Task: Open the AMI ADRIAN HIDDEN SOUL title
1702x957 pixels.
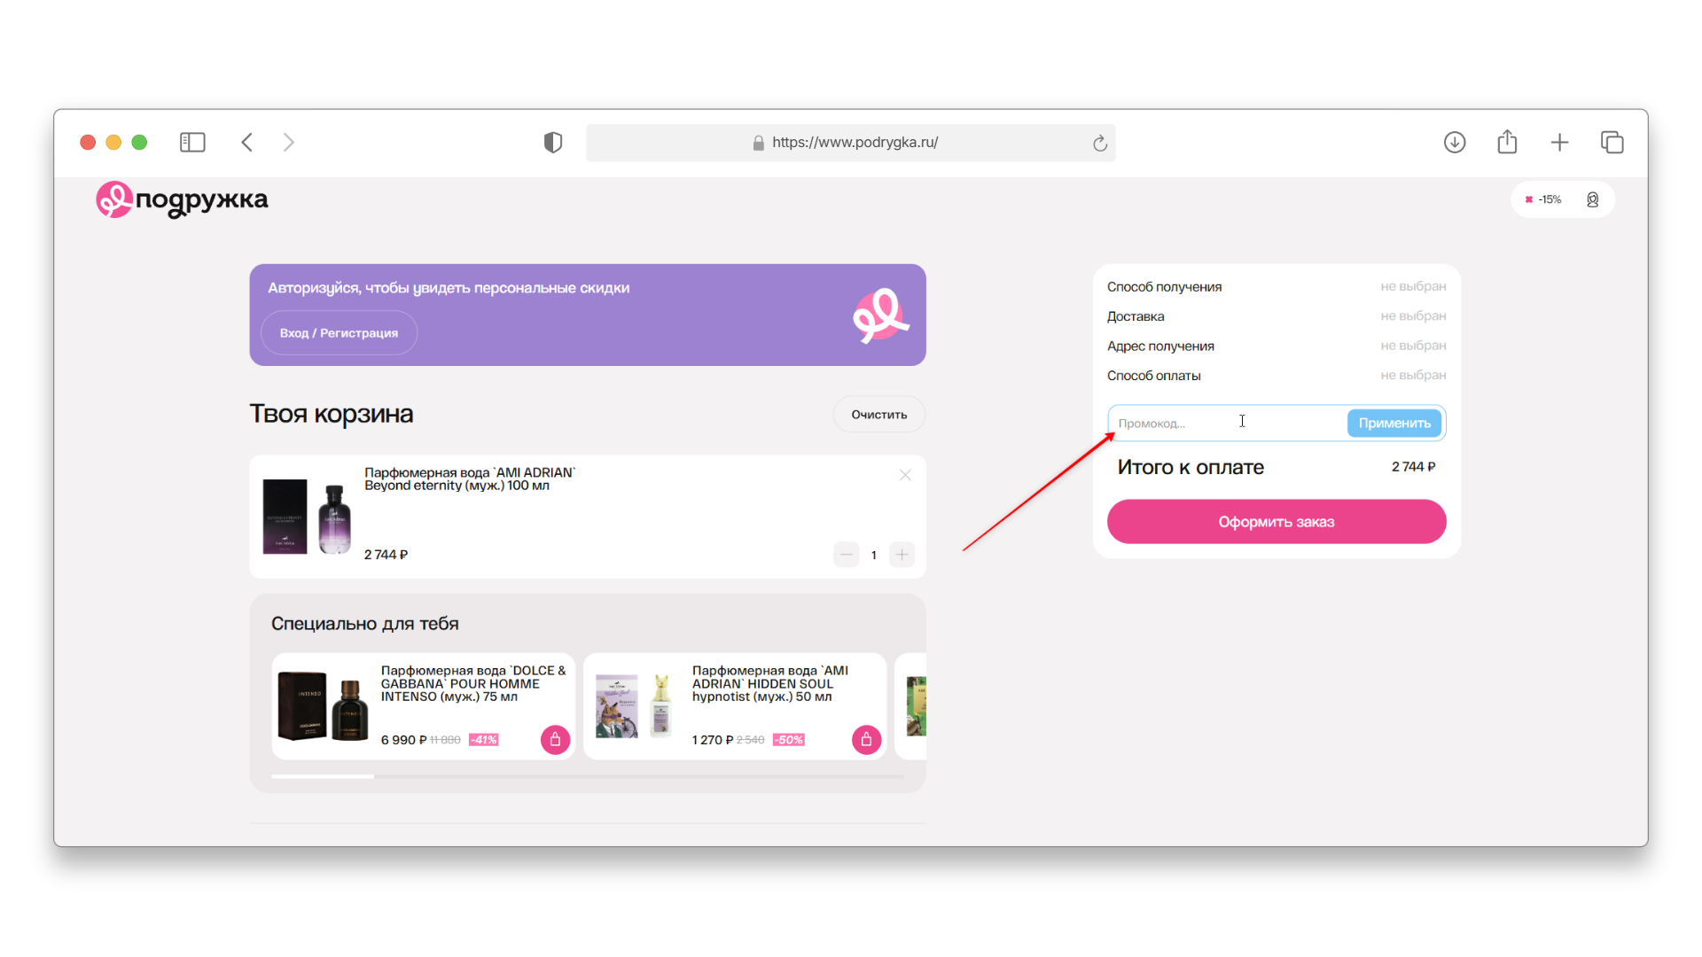Action: pyautogui.click(x=769, y=684)
